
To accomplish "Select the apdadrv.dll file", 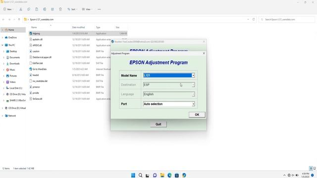I will (38, 40).
